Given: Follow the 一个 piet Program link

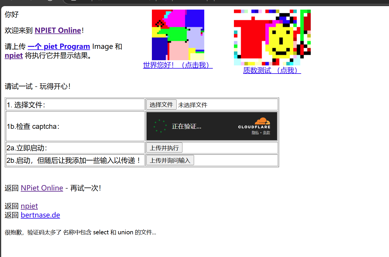Looking at the screenshot, I should pyautogui.click(x=59, y=47).
